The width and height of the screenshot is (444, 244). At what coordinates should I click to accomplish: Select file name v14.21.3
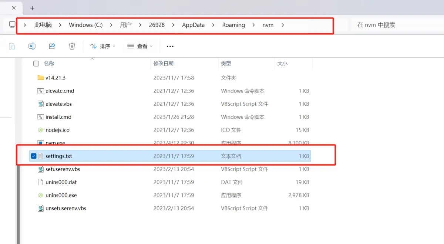point(55,78)
